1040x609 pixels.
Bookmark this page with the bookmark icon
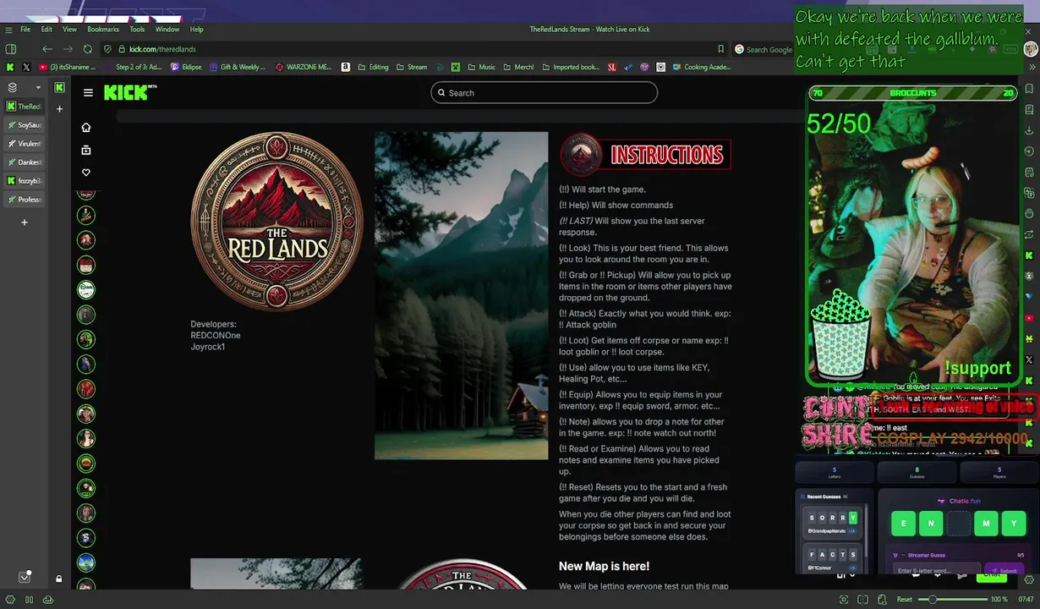coord(720,49)
